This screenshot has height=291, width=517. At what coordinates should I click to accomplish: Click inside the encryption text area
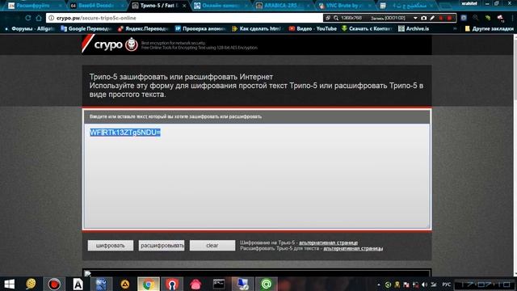[x=257, y=176]
